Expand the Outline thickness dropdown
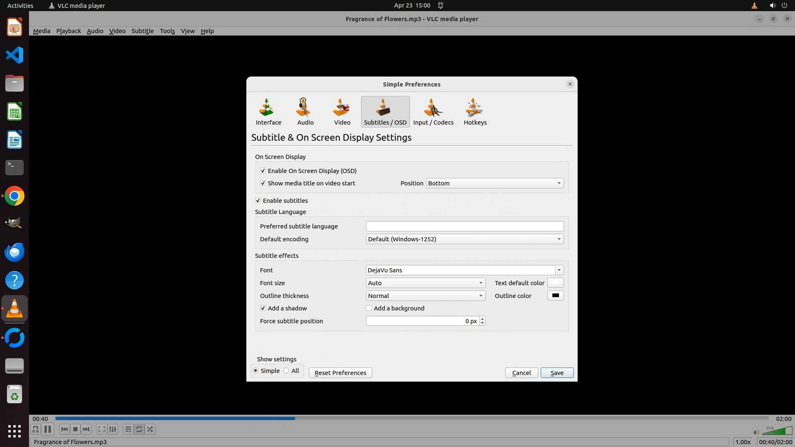This screenshot has height=447, width=795. [x=425, y=296]
